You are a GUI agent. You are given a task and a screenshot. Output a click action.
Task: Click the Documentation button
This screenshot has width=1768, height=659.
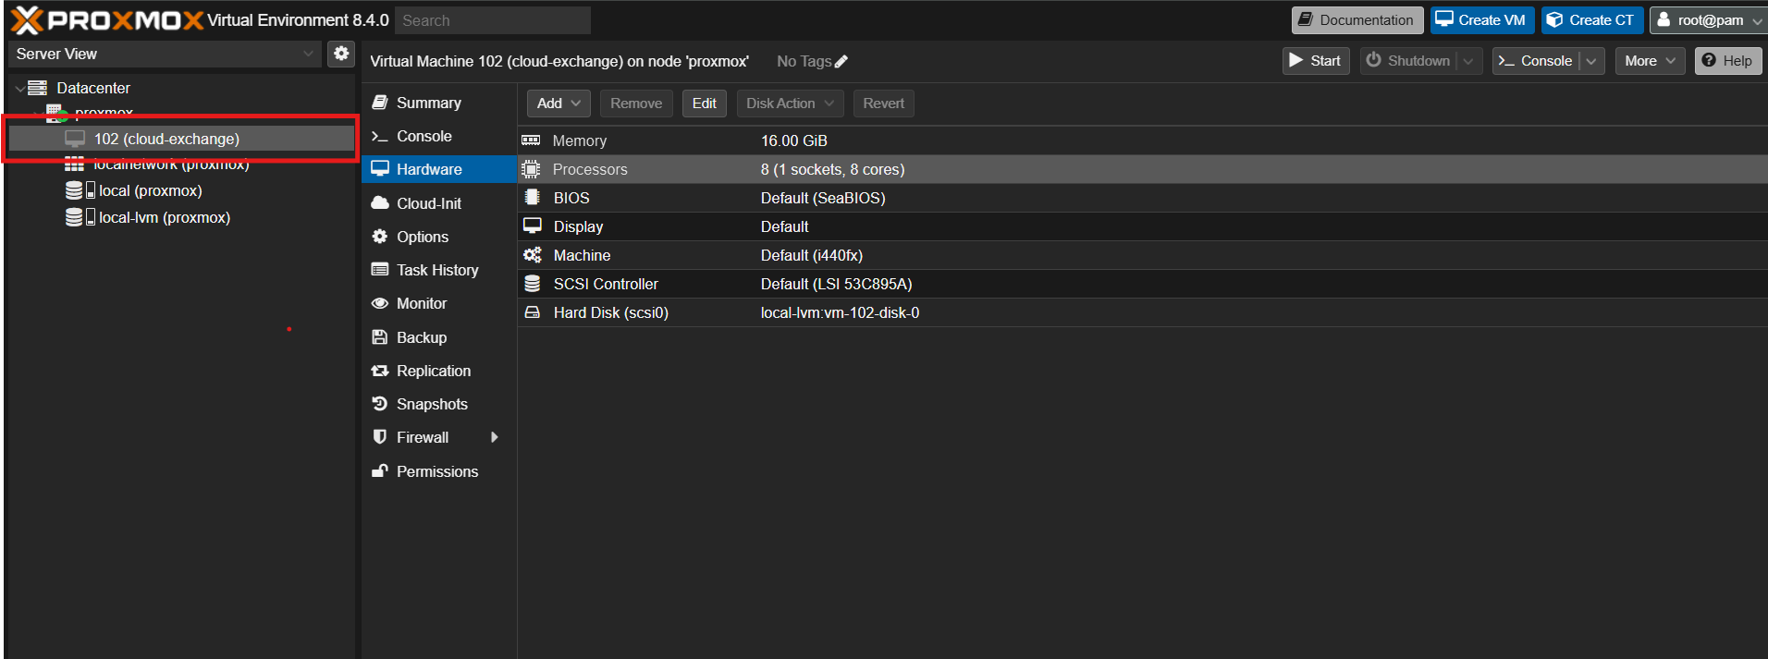click(x=1357, y=20)
